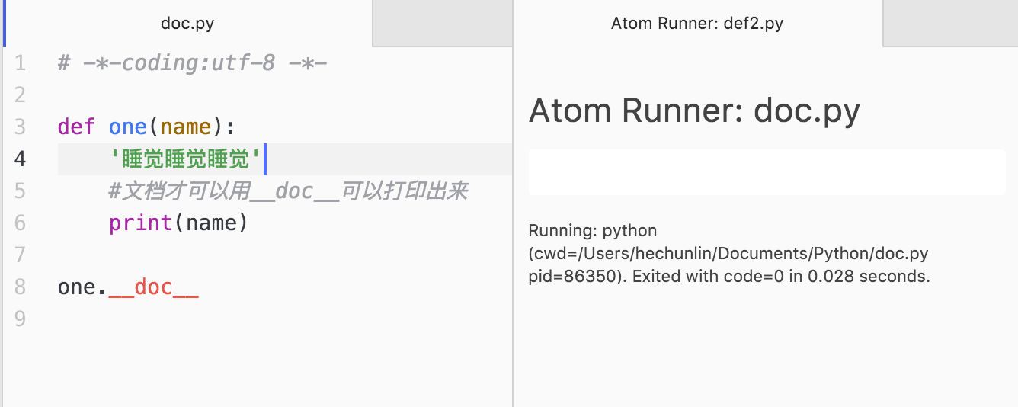The image size is (1018, 407).
Task: Click the 'def' keyword
Action: click(x=76, y=127)
